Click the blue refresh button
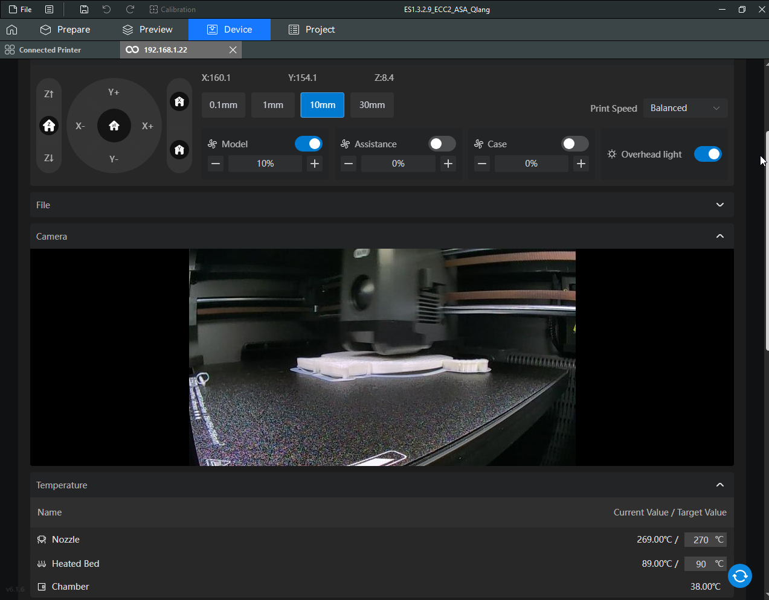Image resolution: width=769 pixels, height=600 pixels. [739, 576]
